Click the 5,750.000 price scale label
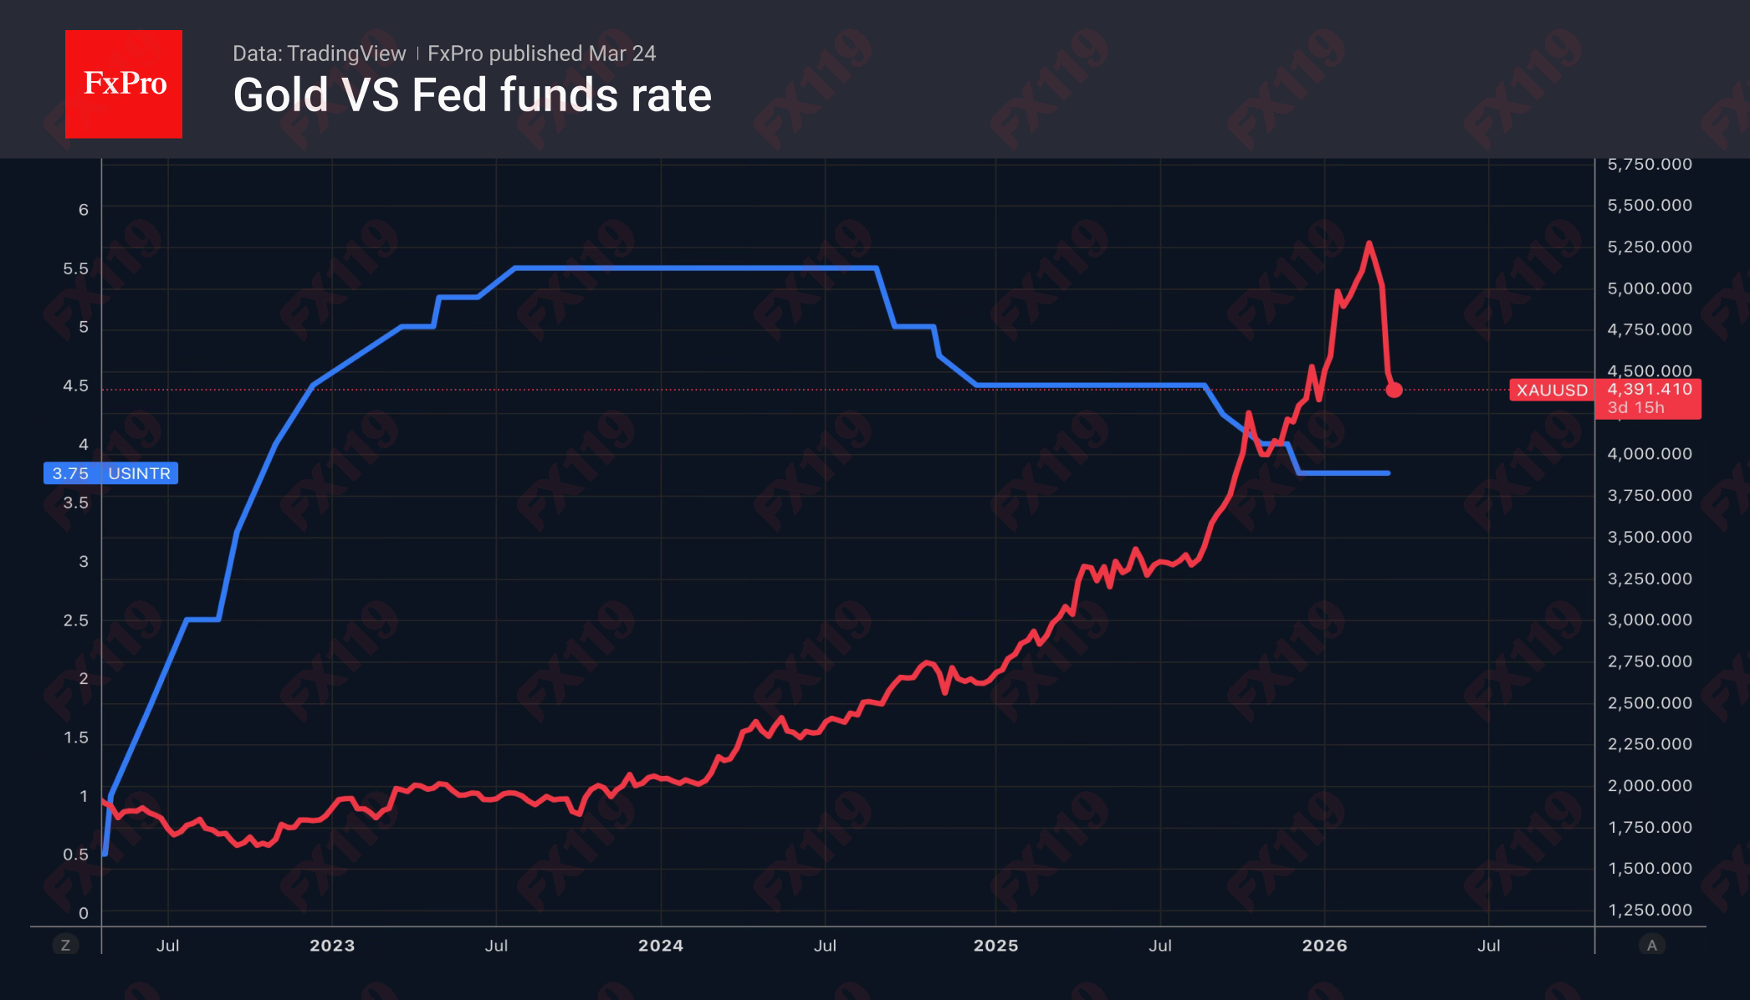Screen dimensions: 1750x1000 click(x=1649, y=165)
